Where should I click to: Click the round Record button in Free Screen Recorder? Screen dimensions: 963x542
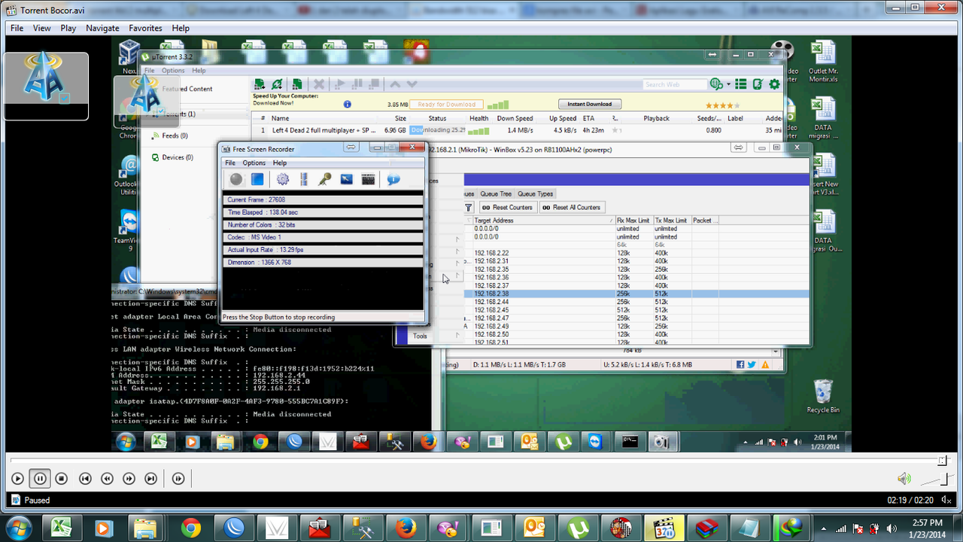point(236,179)
